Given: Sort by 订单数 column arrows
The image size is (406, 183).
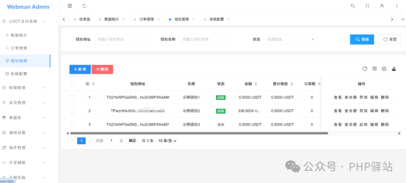Looking at the screenshot, I should tap(319, 84).
